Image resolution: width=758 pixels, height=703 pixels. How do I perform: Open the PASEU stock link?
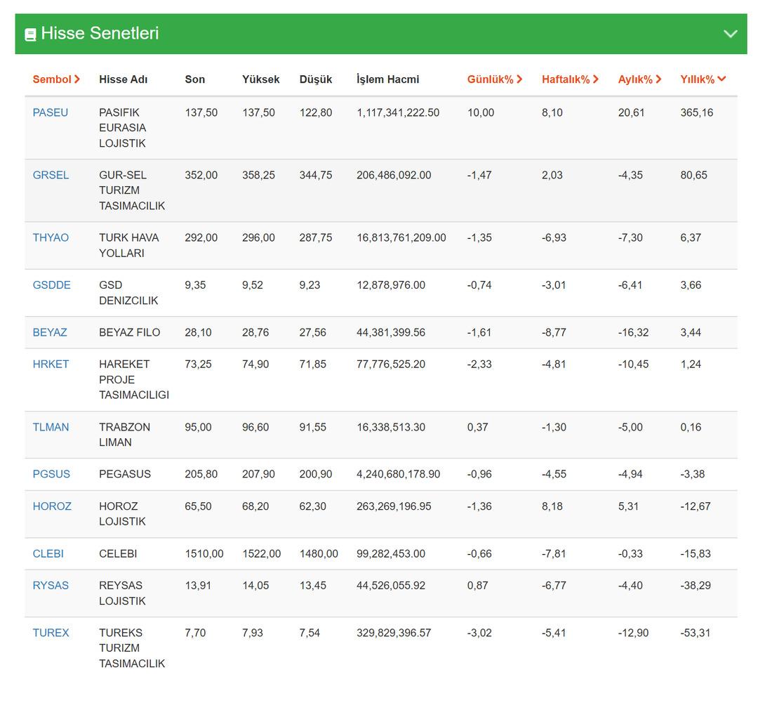coord(51,112)
